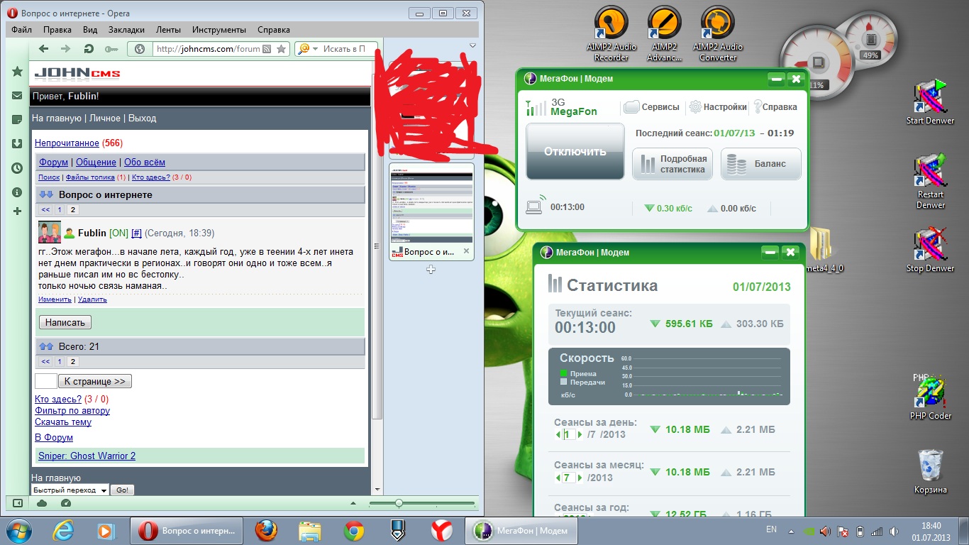Click the Opera zoom slider handle
Screen dimensions: 969x545
[x=399, y=503]
